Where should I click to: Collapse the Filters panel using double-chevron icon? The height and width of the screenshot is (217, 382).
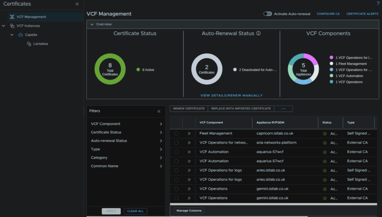(159, 111)
